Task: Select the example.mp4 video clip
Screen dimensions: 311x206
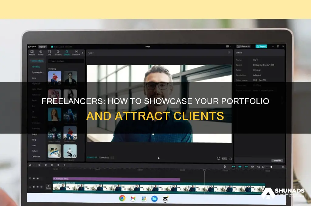Action: click(159, 188)
